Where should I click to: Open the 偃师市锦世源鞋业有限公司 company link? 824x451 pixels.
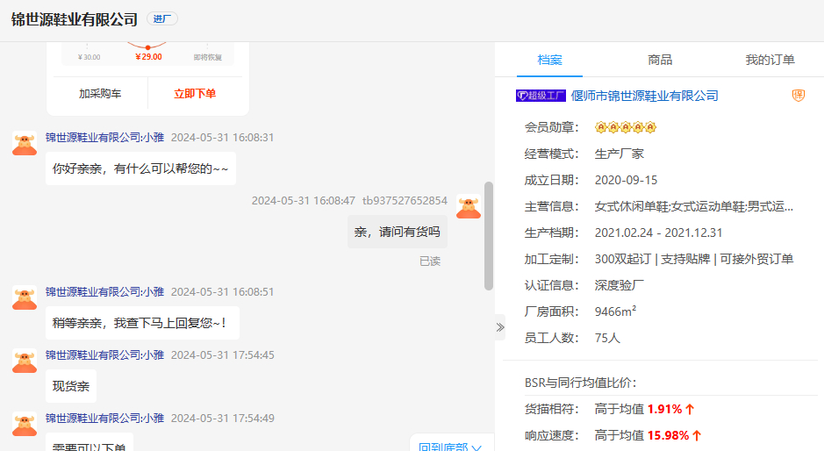[644, 96]
